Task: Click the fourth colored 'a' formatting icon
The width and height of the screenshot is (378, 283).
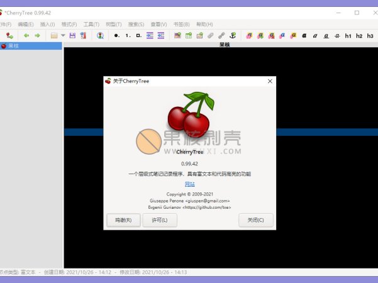Action: tap(282, 36)
